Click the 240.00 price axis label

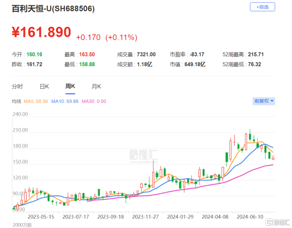click(20, 114)
